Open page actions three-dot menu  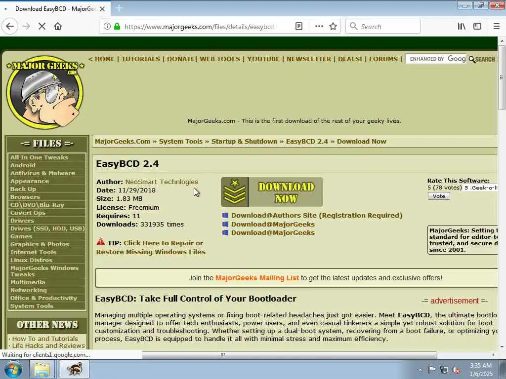tap(319, 27)
